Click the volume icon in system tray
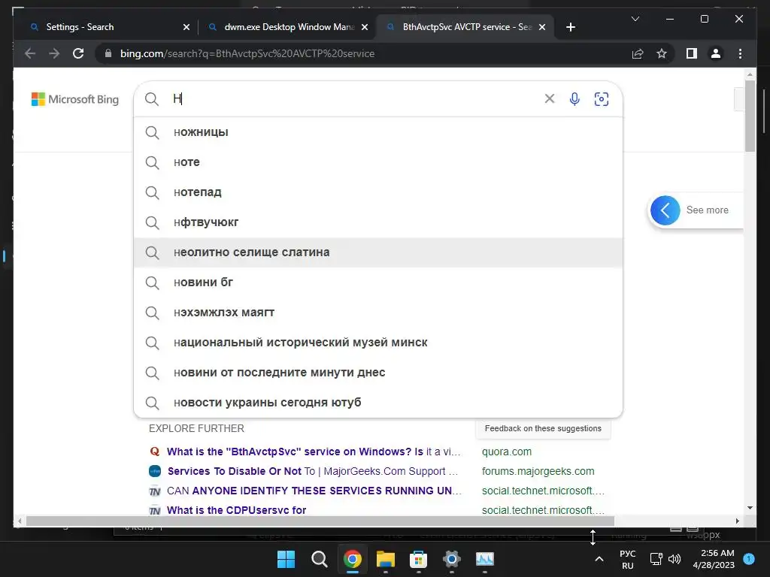Viewport: 770px width, 577px height. point(675,559)
